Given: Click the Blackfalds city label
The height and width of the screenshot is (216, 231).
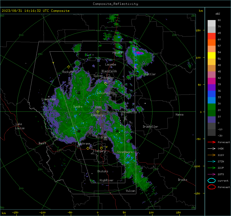Looking at the screenshot, I should click(109, 71).
